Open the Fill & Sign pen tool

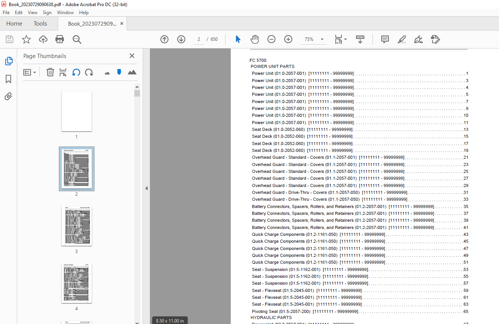(x=418, y=39)
